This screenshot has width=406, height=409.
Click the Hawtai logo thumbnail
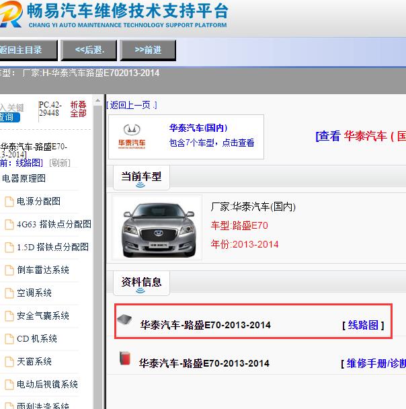tap(132, 137)
